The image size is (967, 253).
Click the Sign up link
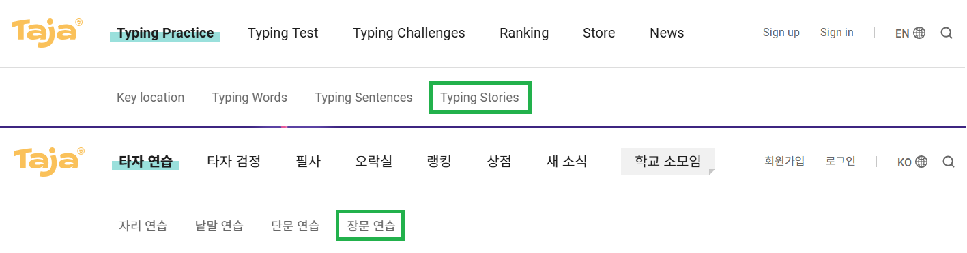coord(781,32)
